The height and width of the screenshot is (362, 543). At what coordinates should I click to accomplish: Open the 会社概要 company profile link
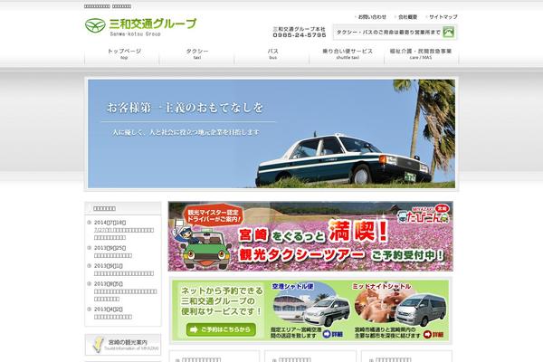click(407, 16)
